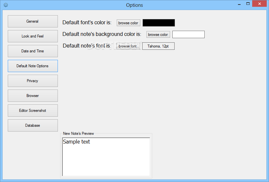Click the gear icon in title bar
The image size is (269, 182).
click(x=6, y=5)
